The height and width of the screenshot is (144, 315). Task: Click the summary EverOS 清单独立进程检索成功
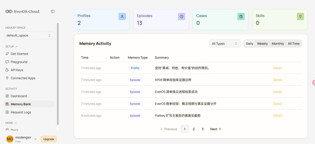click(176, 92)
